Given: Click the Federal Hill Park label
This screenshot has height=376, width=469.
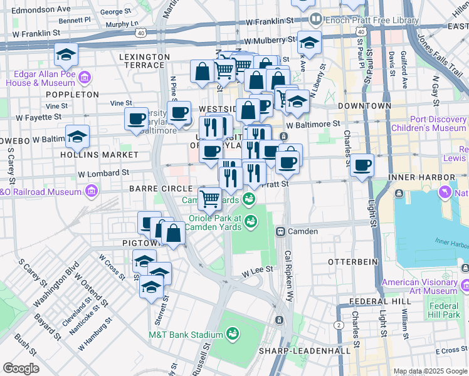Looking at the screenshot, I should (x=444, y=310).
